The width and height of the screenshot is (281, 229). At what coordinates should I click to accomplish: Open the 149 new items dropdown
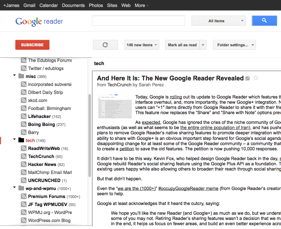pyautogui.click(x=142, y=45)
